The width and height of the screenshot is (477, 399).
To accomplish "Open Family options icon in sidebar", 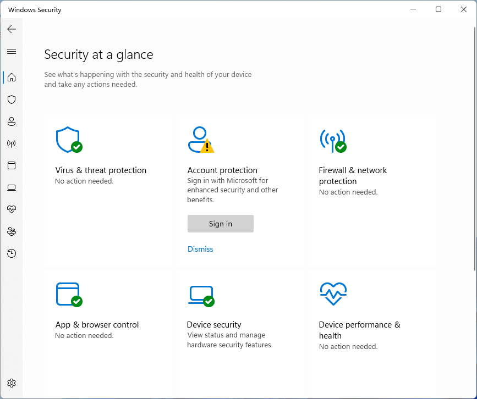I will (x=12, y=231).
